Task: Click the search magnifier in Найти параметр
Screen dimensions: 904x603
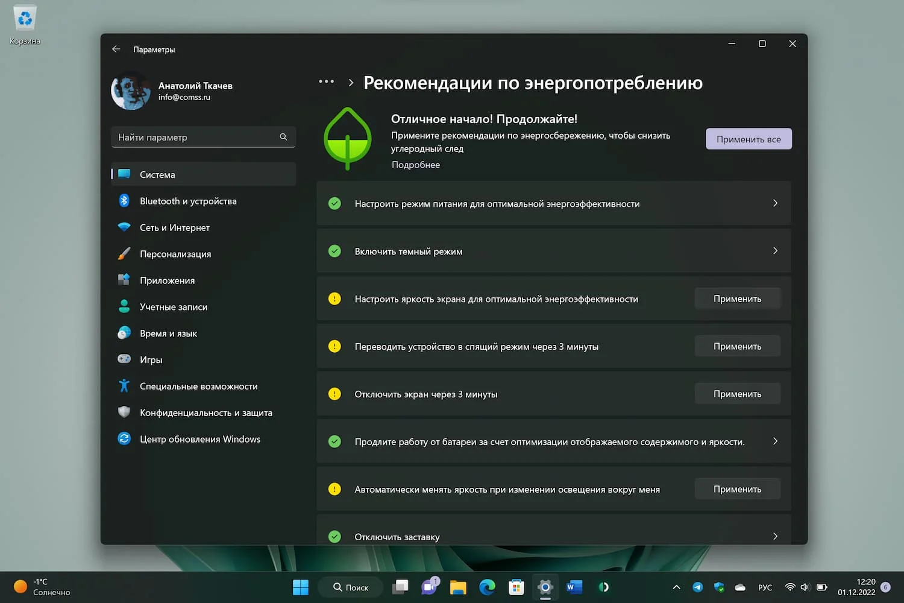Action: pos(283,137)
